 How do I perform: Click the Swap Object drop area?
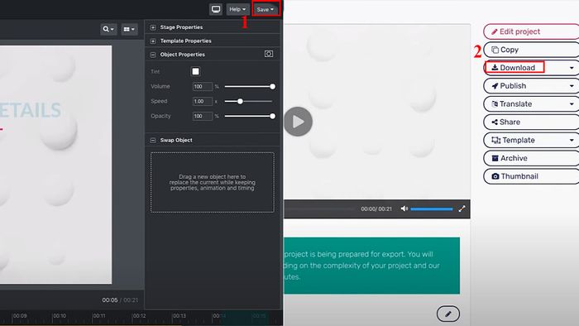click(x=213, y=182)
